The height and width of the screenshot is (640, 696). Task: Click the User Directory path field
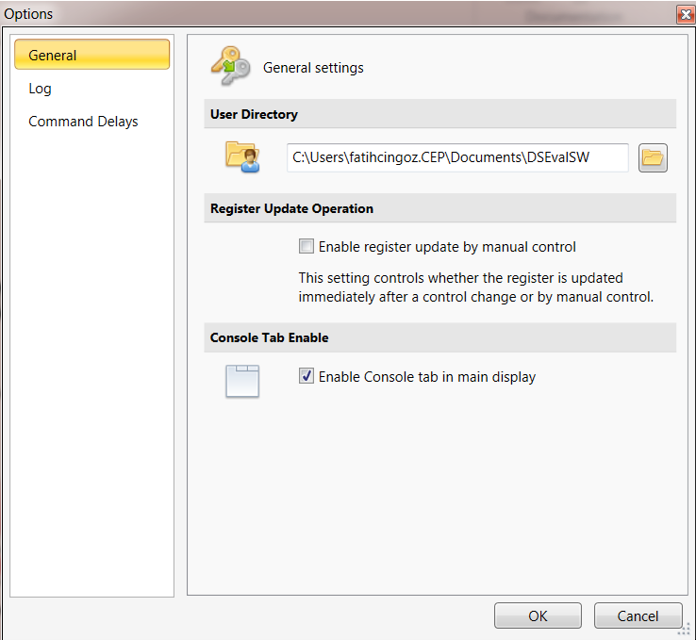457,157
